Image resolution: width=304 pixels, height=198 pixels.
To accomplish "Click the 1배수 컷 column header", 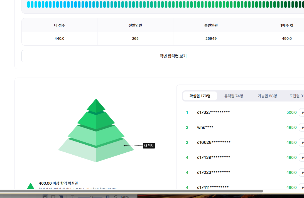I will coord(286,25).
